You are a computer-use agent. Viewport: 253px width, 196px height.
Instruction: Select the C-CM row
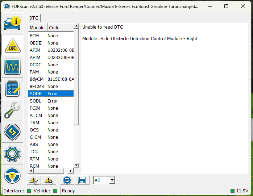pos(51,137)
